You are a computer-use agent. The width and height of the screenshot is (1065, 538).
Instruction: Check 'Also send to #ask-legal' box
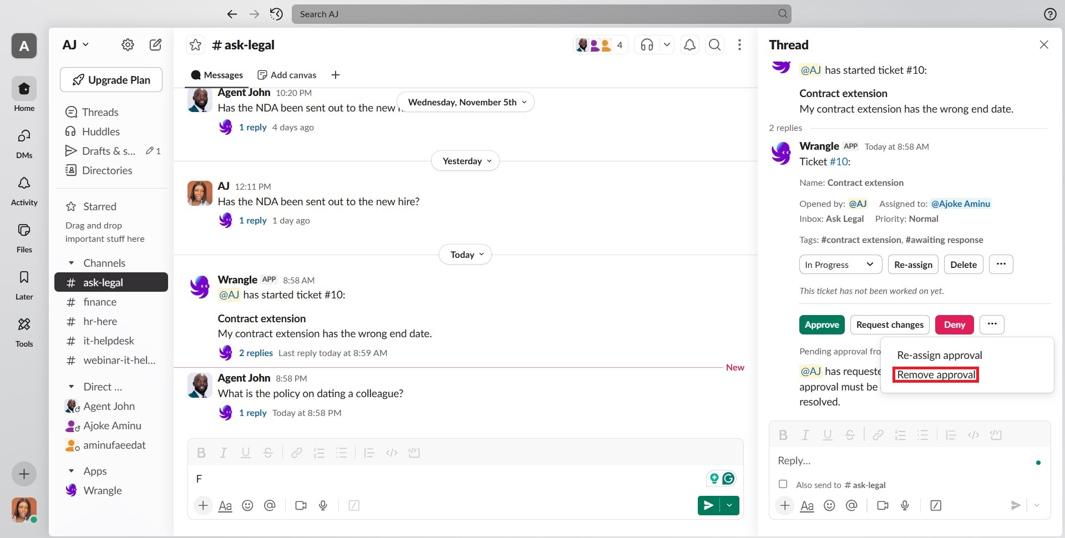[x=783, y=484]
